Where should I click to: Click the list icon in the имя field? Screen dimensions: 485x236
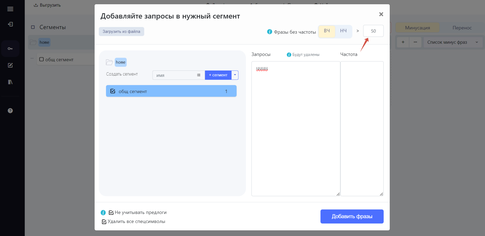pyautogui.click(x=199, y=75)
